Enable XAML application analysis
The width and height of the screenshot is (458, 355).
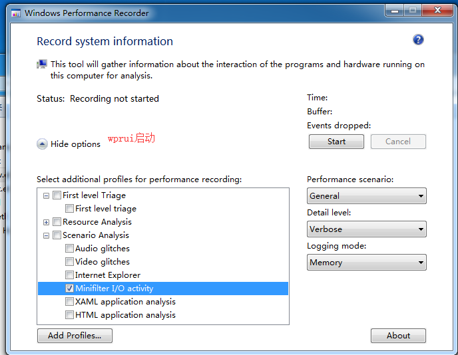(69, 302)
